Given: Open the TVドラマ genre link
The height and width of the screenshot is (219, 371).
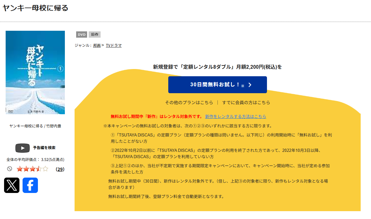Looking at the screenshot, I should click(114, 45).
